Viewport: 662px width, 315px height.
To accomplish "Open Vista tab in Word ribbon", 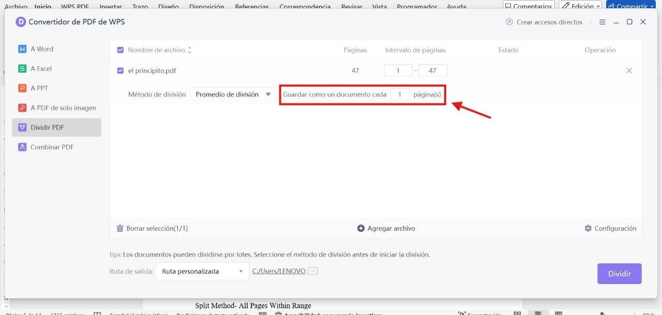I will click(x=380, y=7).
